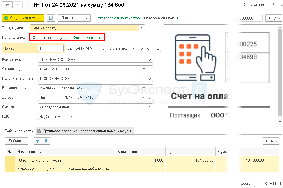Select the Счет от поставщика direction

point(50,38)
